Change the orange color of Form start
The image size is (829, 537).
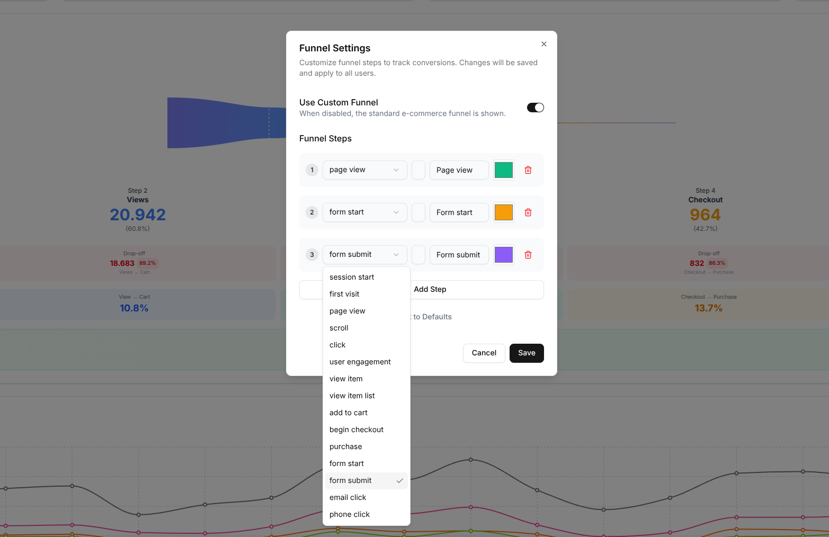click(x=503, y=212)
